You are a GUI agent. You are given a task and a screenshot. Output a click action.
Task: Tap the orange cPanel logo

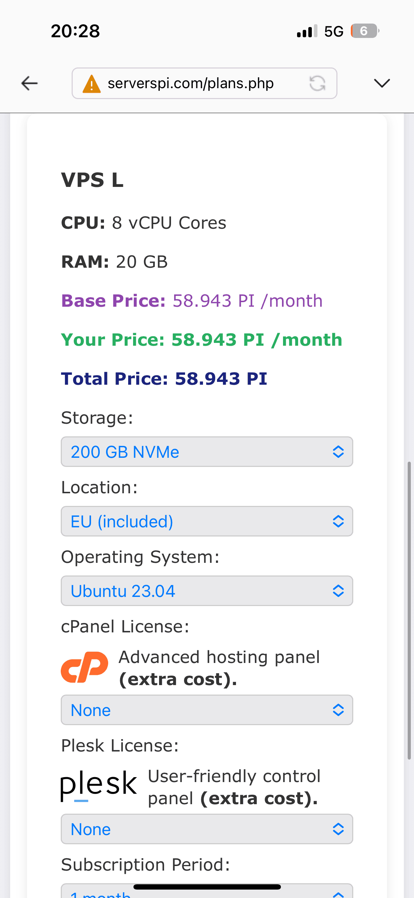(x=85, y=667)
